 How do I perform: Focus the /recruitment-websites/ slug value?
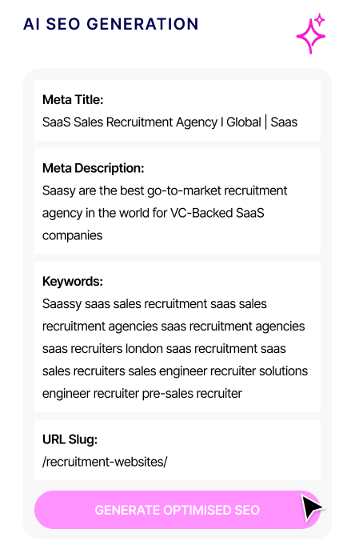105,462
